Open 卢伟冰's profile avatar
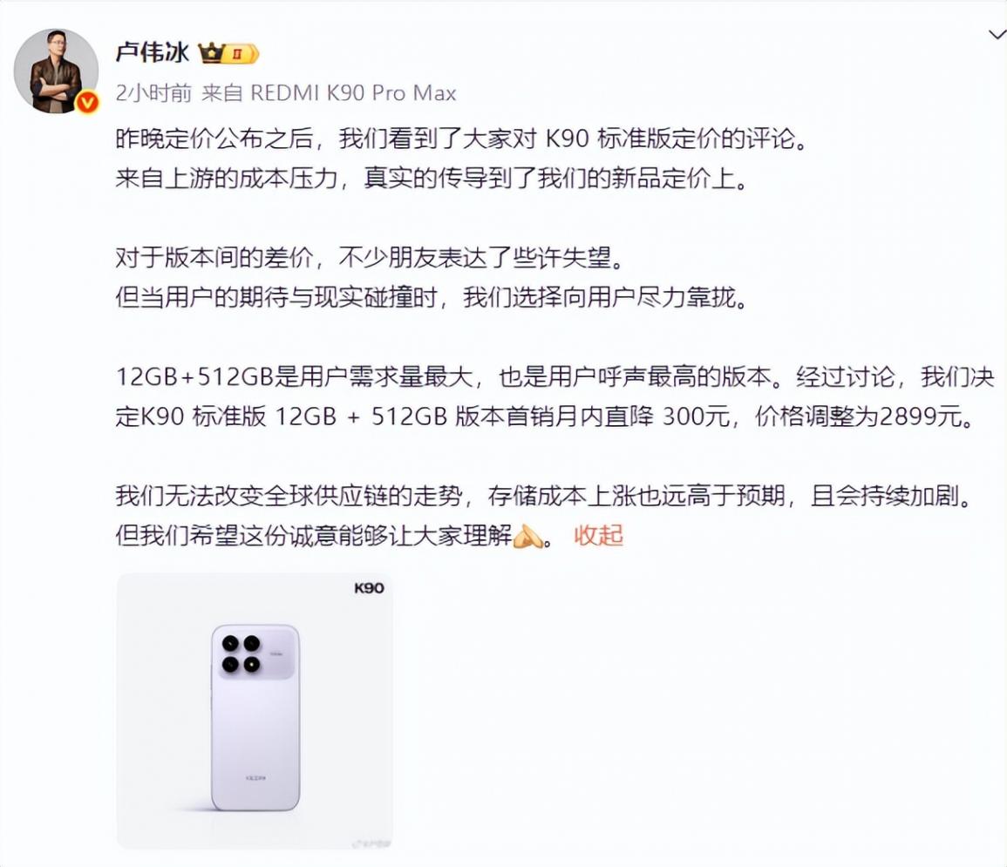1007x867 pixels. tap(56, 71)
